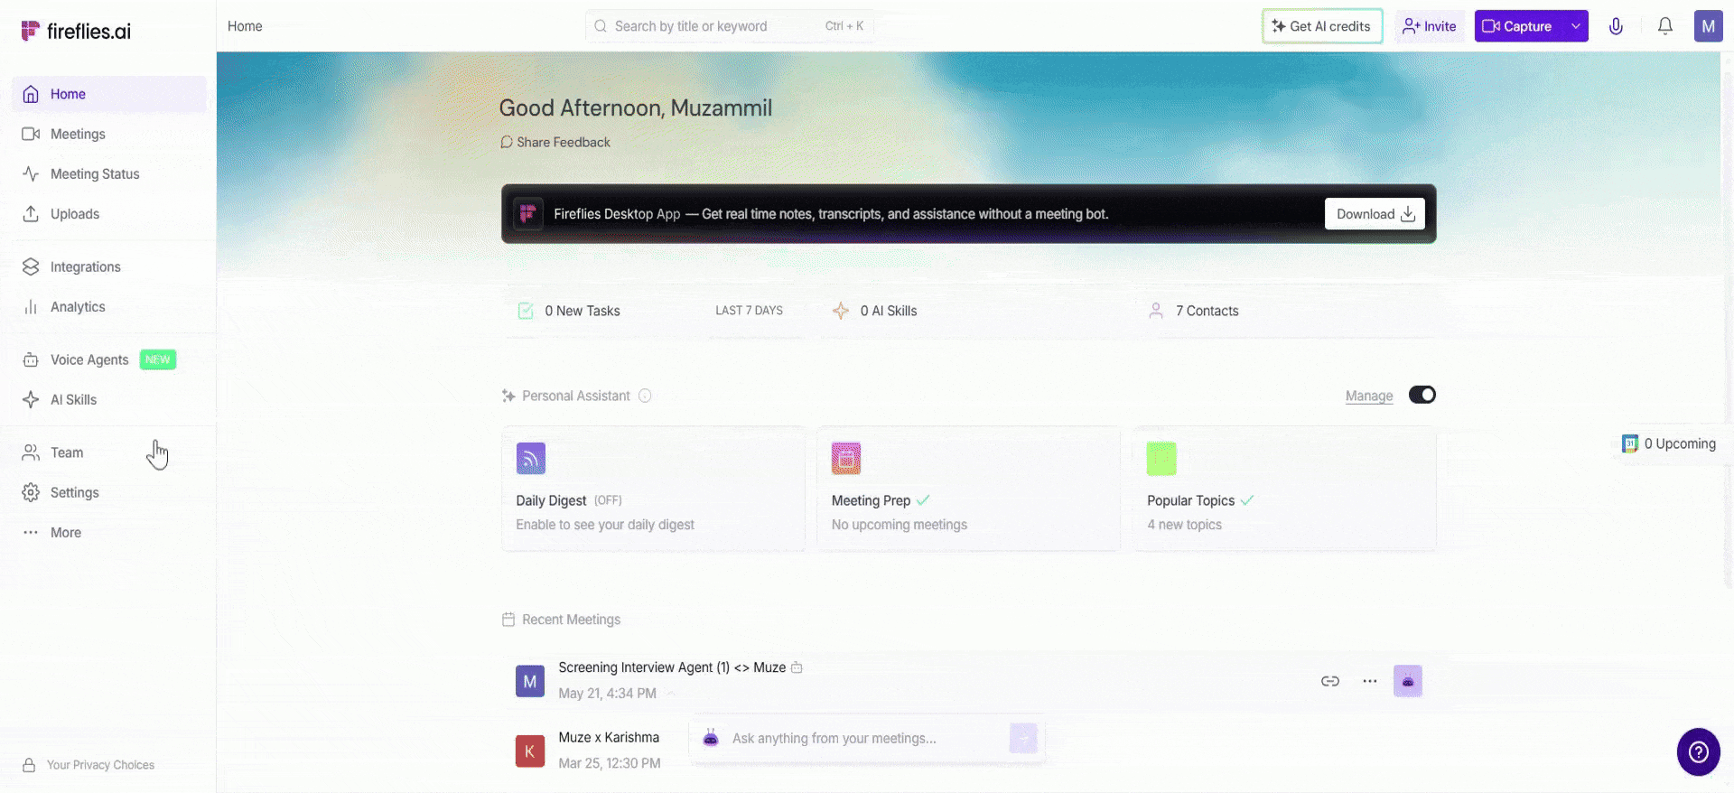Screen dimensions: 1734x793
Task: Go to Meetings in sidebar
Action: click(x=108, y=134)
